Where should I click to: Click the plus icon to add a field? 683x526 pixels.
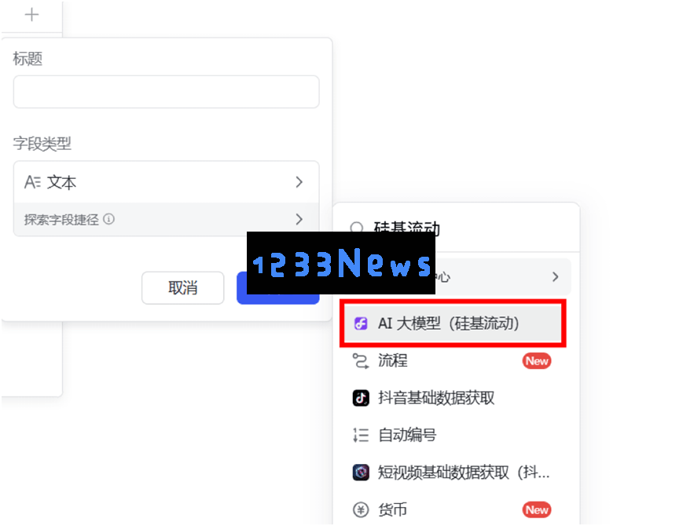[x=31, y=15]
